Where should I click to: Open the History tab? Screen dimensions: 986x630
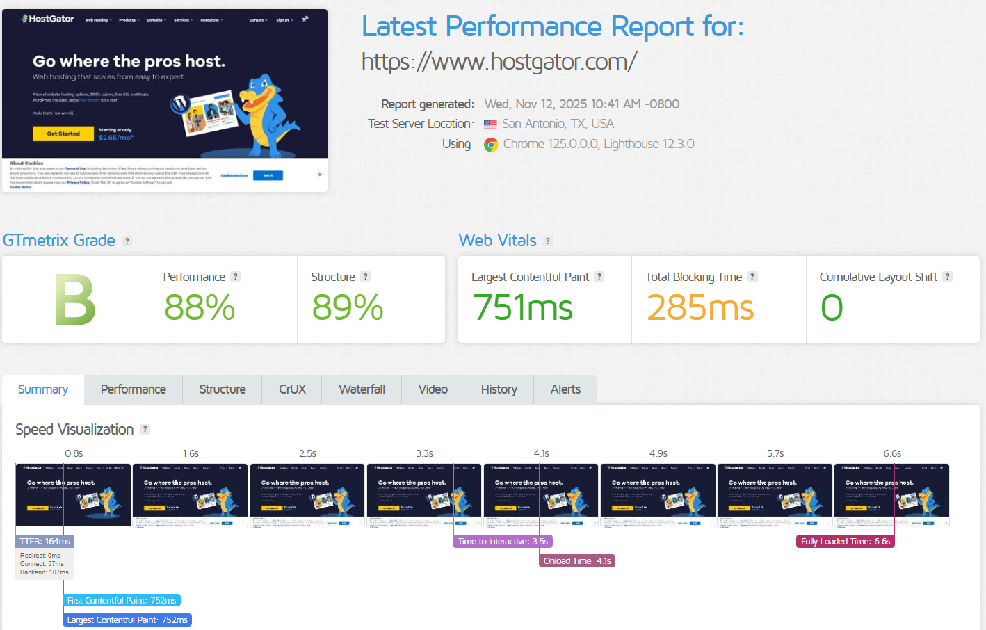click(x=499, y=389)
